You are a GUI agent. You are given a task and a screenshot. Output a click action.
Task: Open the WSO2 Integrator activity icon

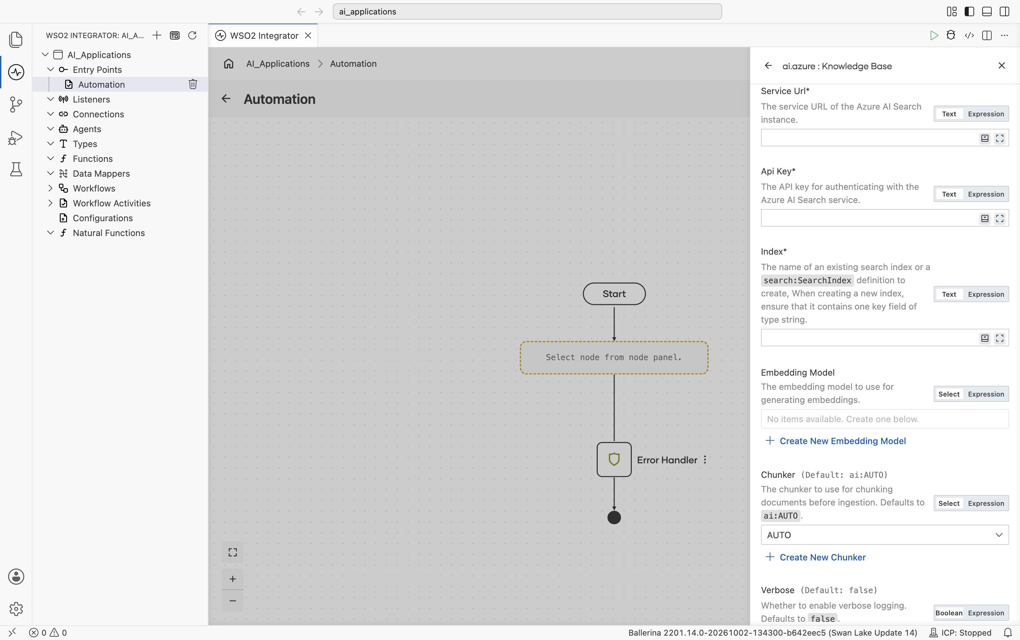pyautogui.click(x=16, y=72)
